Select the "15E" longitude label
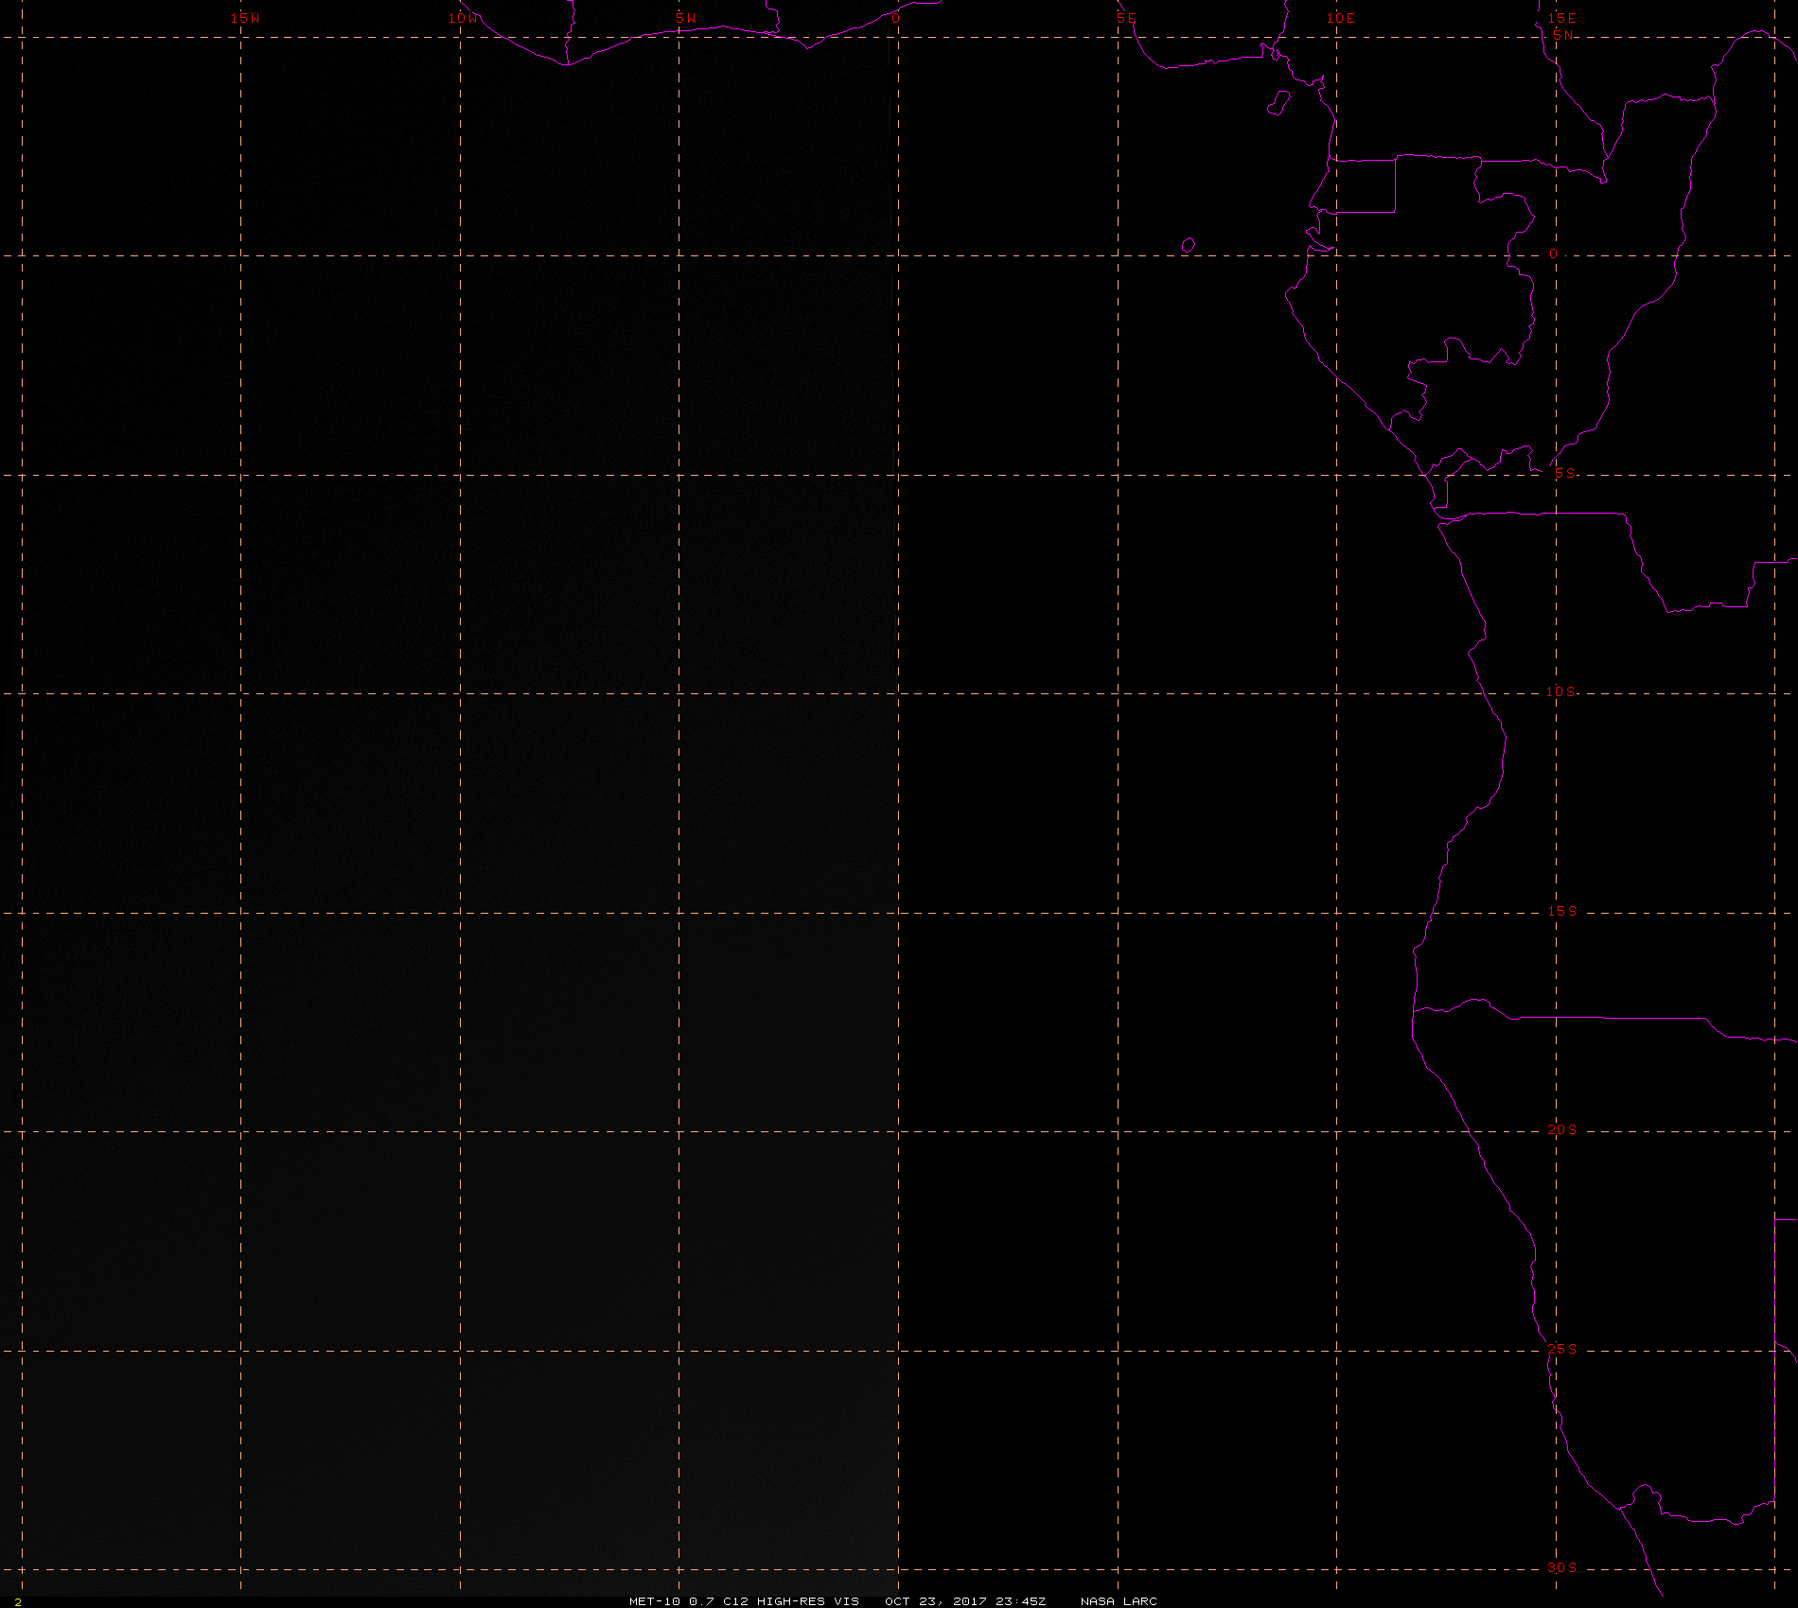This screenshot has height=1608, width=1798. [x=1561, y=18]
